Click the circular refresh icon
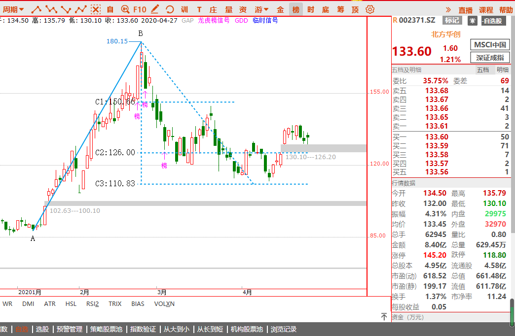Viewport: 515px width, 336px height. pos(170,9)
